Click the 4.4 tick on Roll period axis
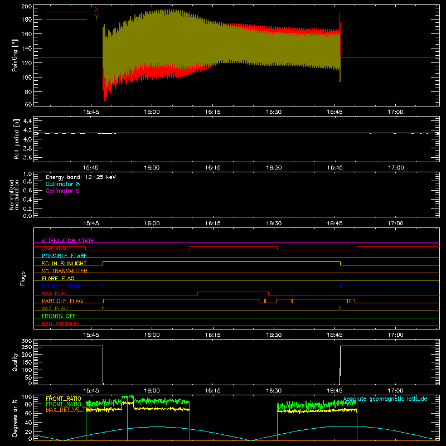This screenshot has width=446, height=446. pyautogui.click(x=27, y=121)
